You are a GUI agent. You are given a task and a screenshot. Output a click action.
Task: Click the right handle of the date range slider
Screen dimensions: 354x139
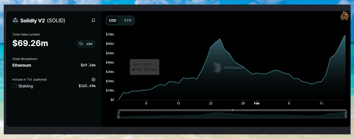pos(346,114)
